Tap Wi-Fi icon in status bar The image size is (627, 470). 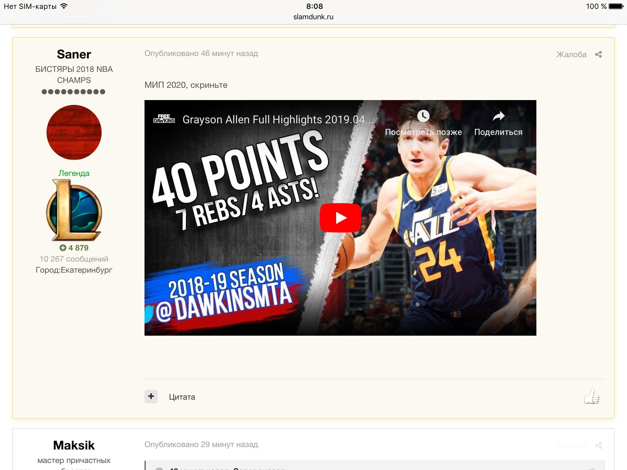64,6
